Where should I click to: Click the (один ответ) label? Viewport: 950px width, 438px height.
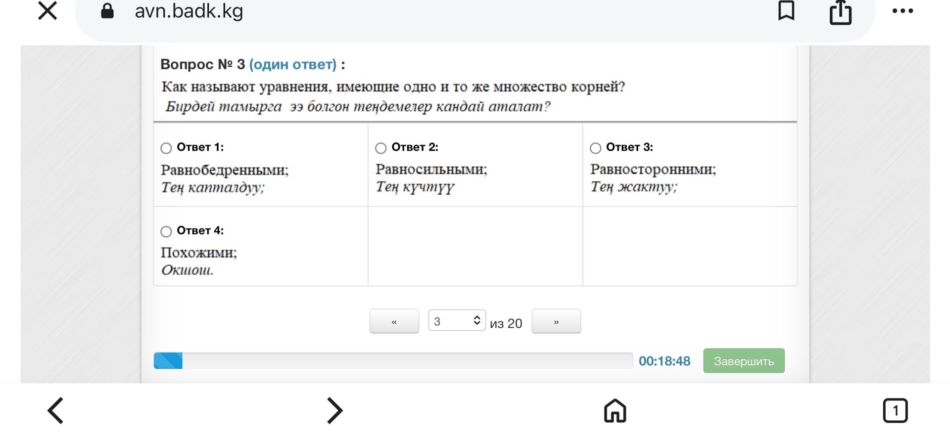click(x=293, y=64)
